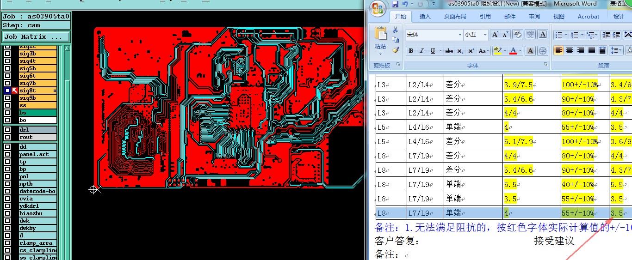This screenshot has height=260, width=632.
Task: Apply text highlight color
Action: (497, 51)
